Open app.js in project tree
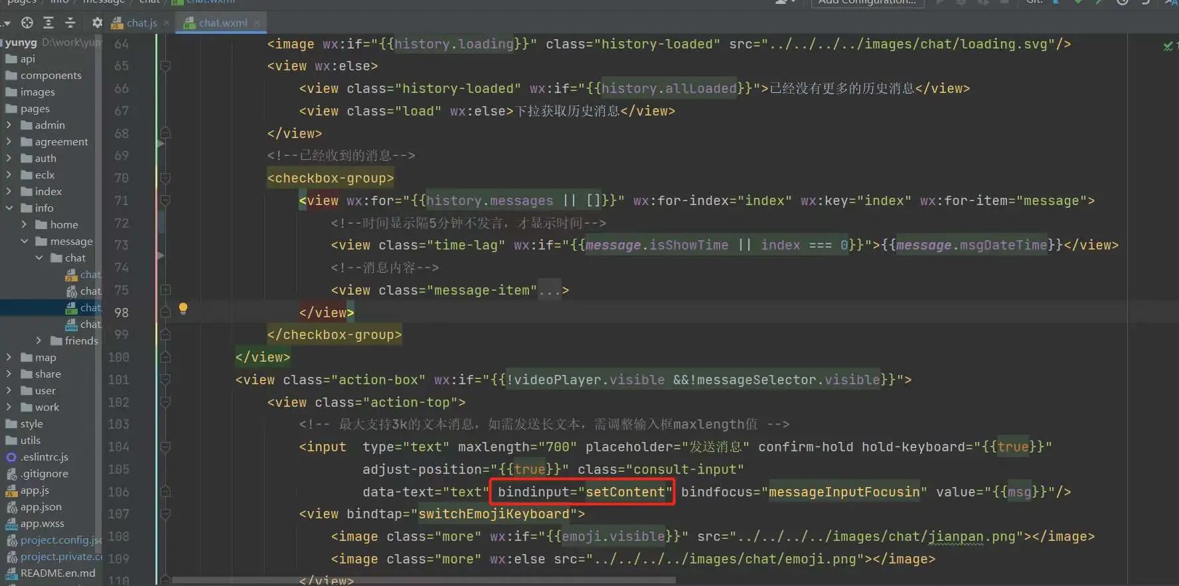1179x586 pixels. click(28, 490)
